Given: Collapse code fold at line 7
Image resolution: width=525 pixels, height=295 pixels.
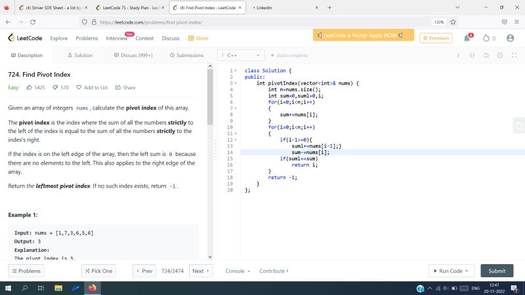Looking at the screenshot, I should coord(236,108).
